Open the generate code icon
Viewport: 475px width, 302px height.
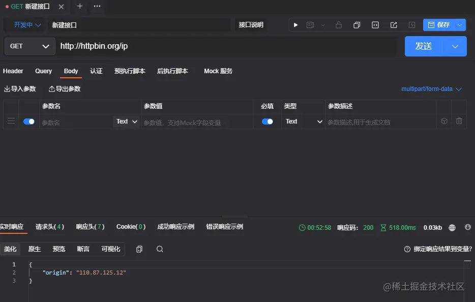[375, 25]
